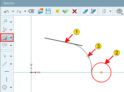The image size is (124, 92).
Task: Select the blue eraser tool icon
Action: [x=85, y=11]
